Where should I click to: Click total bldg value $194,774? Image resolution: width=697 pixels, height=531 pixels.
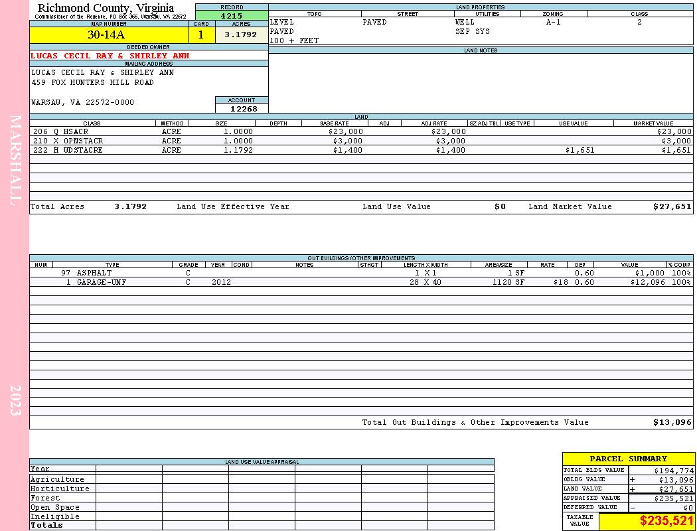674,471
